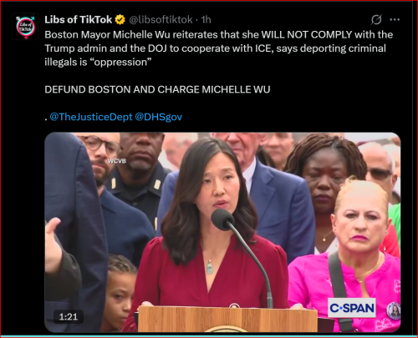The image size is (418, 338).
Task: Click the DEFUND BOSTON AND CHARGE line
Action: (157, 89)
